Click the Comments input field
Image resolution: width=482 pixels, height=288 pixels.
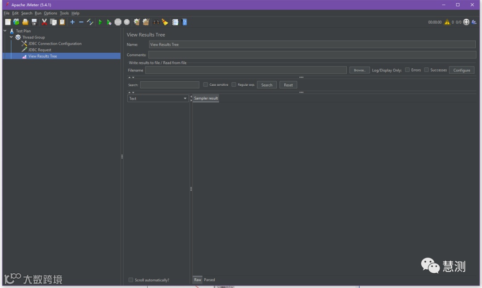pos(312,55)
